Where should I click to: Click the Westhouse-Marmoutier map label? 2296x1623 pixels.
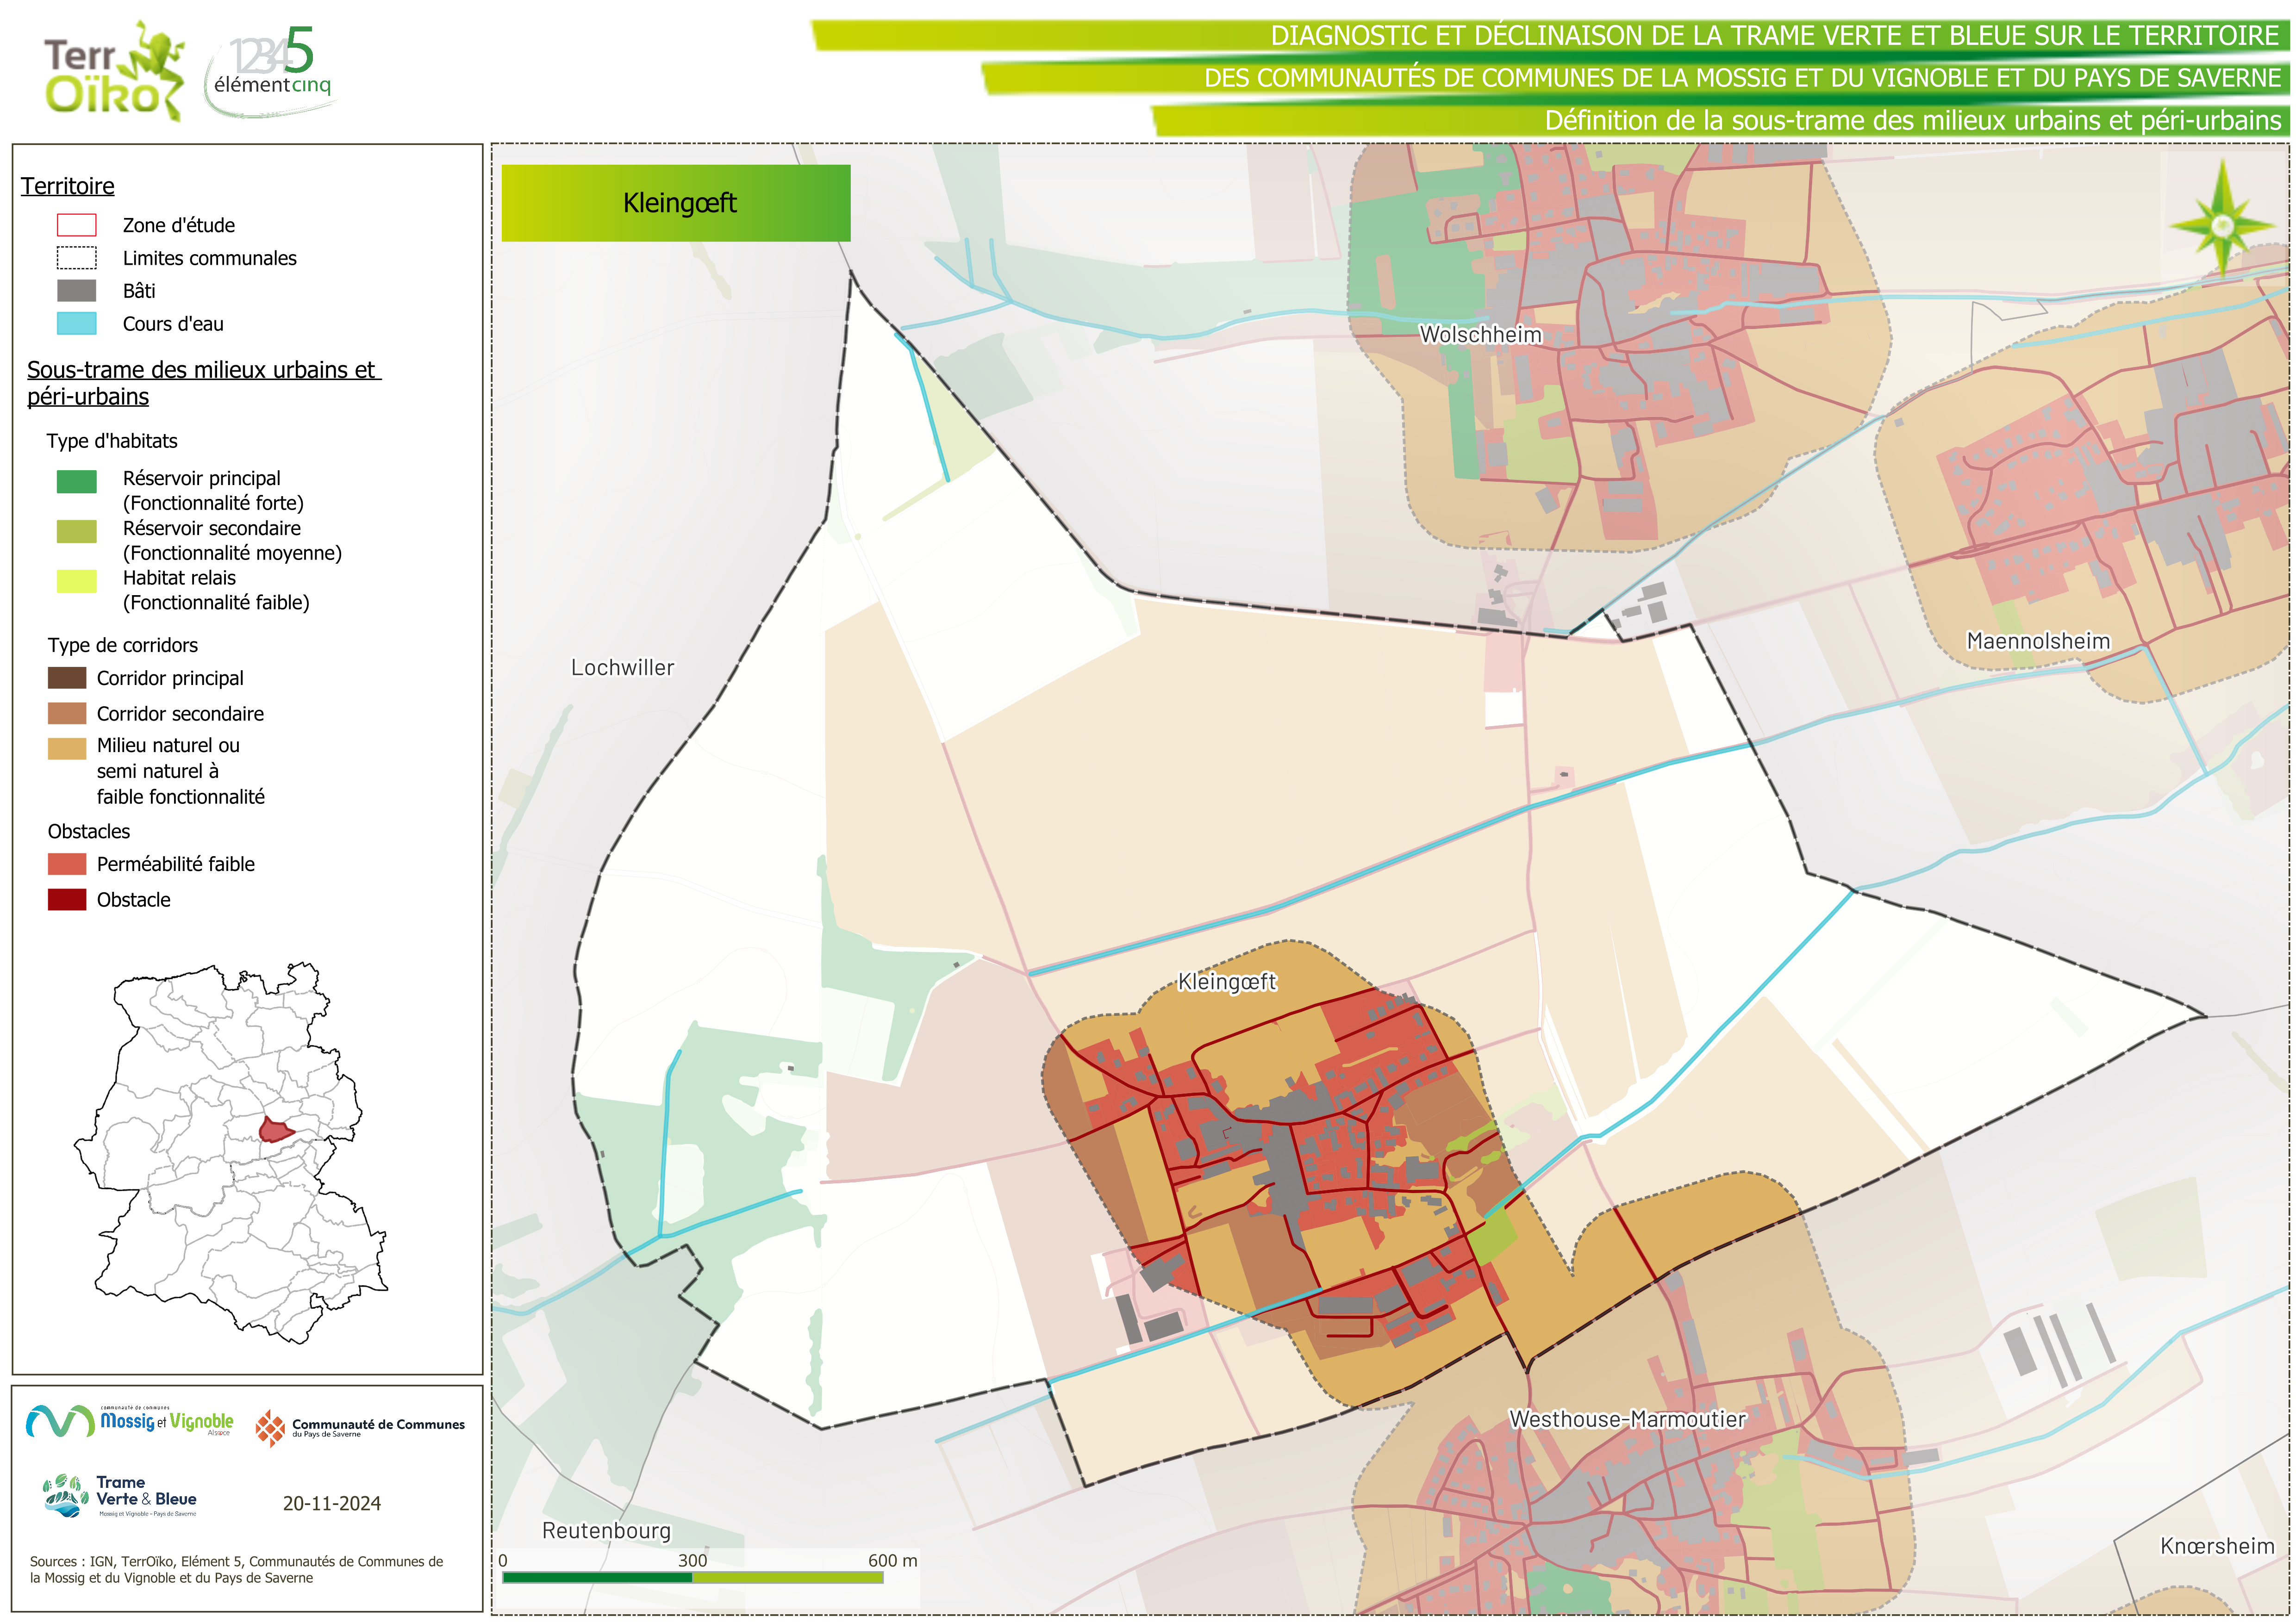click(1626, 1419)
